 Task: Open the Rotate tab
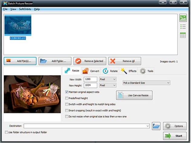[110, 71]
